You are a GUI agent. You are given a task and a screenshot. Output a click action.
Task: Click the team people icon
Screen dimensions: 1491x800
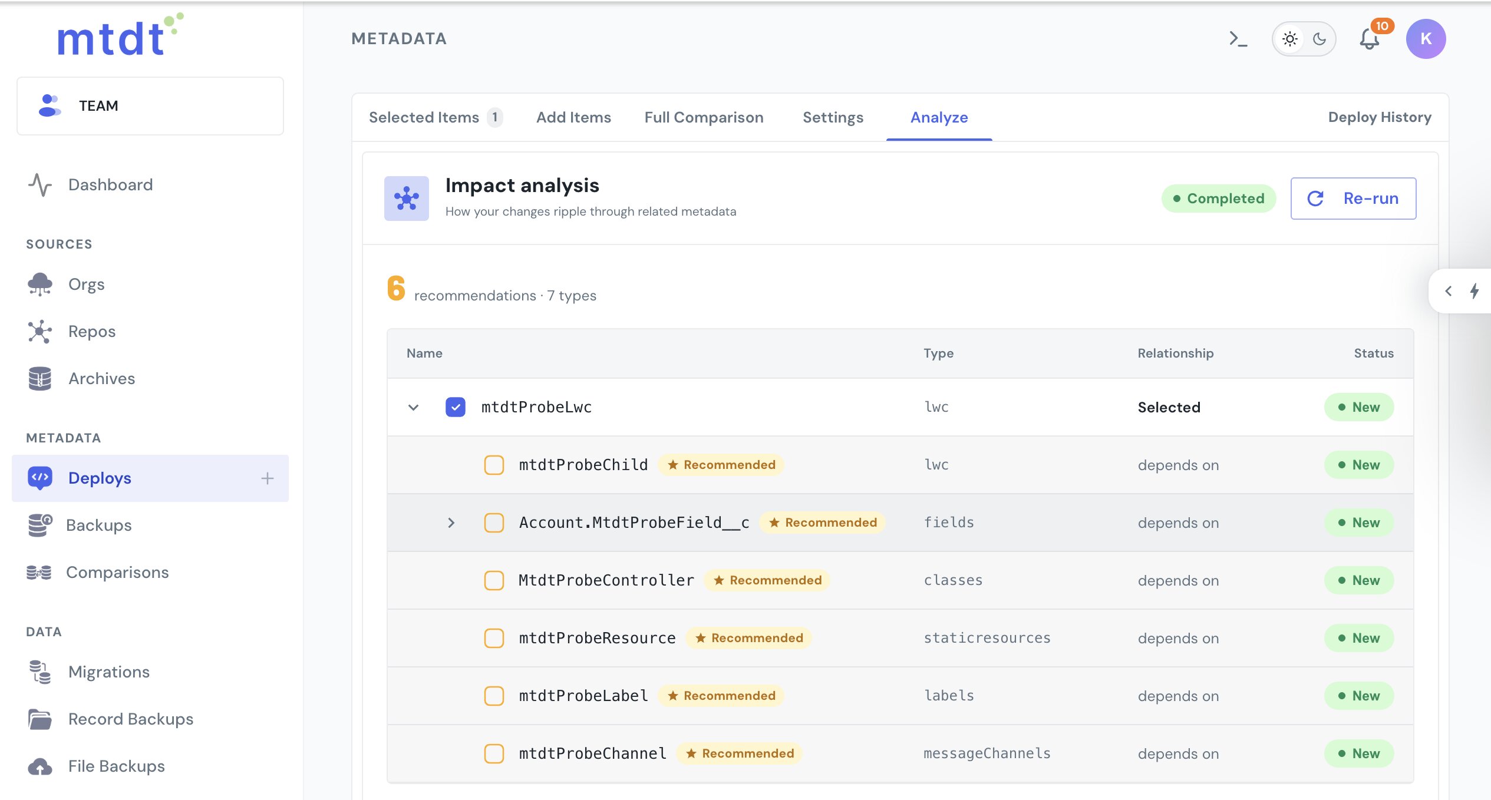click(50, 105)
